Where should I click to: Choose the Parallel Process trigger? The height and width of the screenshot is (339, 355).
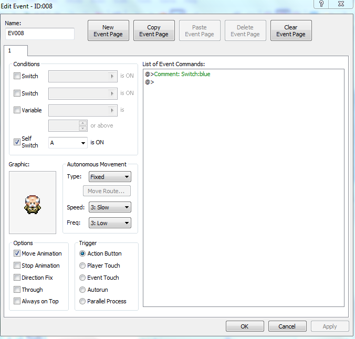click(x=82, y=302)
